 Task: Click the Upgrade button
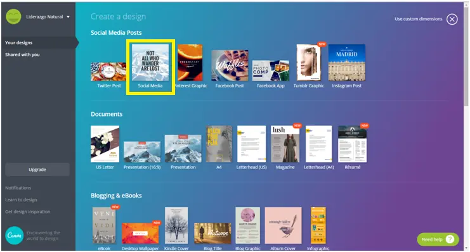click(37, 170)
